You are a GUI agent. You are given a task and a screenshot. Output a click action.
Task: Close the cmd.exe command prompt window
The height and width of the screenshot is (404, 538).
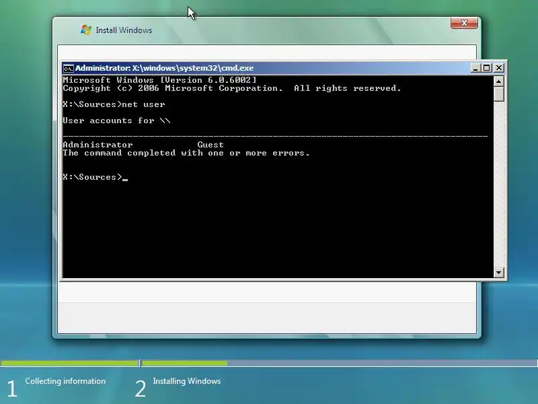click(x=499, y=68)
